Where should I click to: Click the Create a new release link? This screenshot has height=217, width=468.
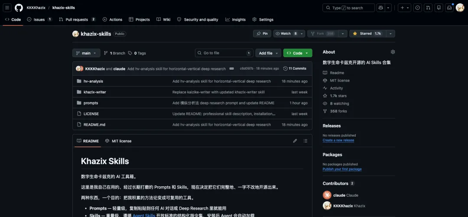coord(338,140)
